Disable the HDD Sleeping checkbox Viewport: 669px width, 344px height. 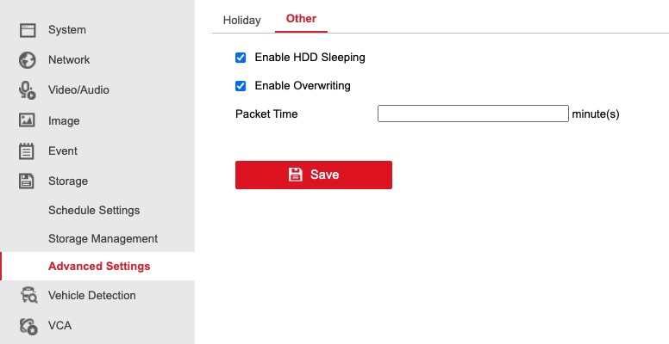241,58
